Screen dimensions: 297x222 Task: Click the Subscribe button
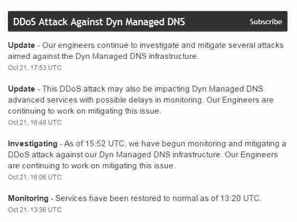[266, 22]
